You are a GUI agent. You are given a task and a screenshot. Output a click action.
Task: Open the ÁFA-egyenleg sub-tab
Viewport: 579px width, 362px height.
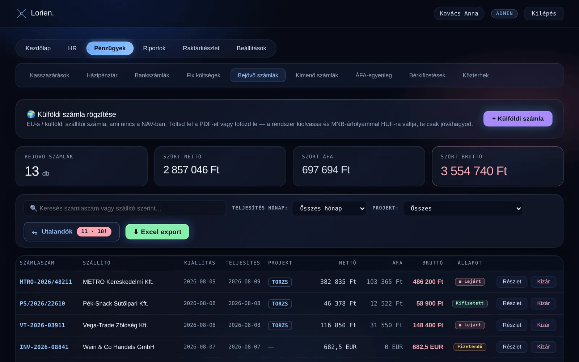pos(374,75)
